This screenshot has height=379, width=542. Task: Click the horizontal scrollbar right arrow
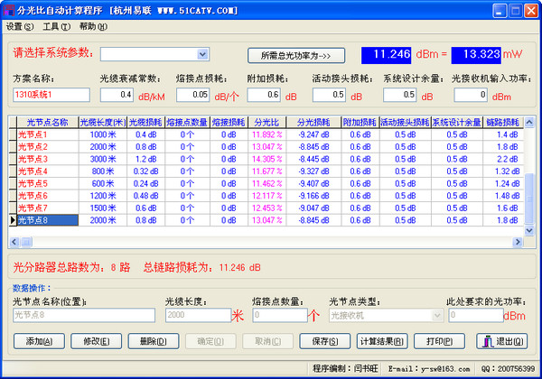point(518,242)
